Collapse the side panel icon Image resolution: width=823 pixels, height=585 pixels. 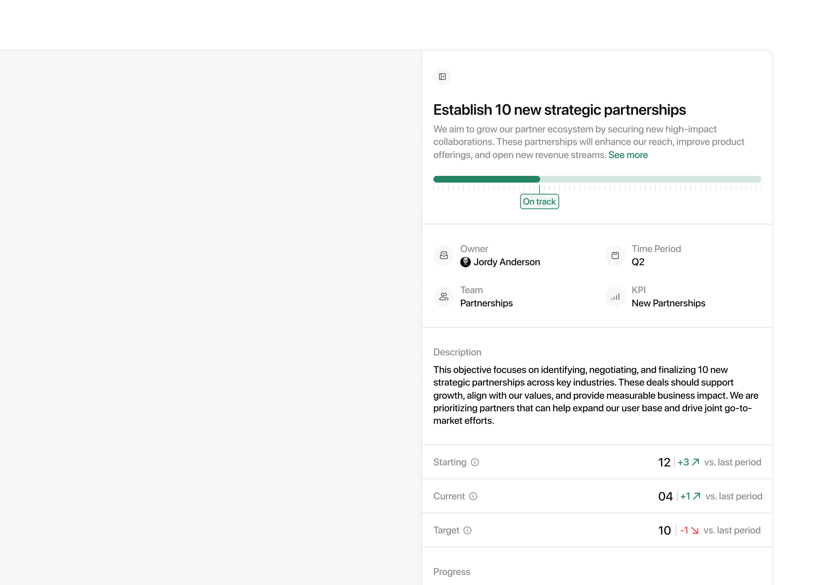(442, 77)
